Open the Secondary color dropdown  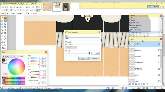point(9,56)
